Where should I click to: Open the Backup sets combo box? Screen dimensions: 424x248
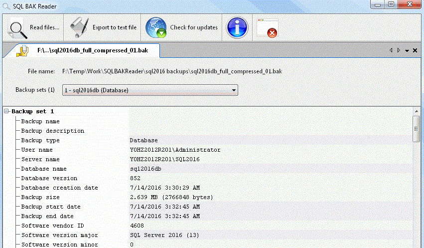(150, 90)
